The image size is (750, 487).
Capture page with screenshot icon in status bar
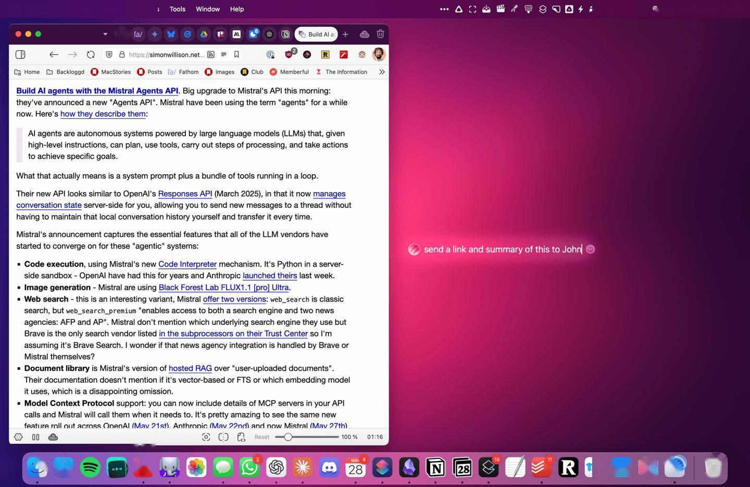pos(206,437)
